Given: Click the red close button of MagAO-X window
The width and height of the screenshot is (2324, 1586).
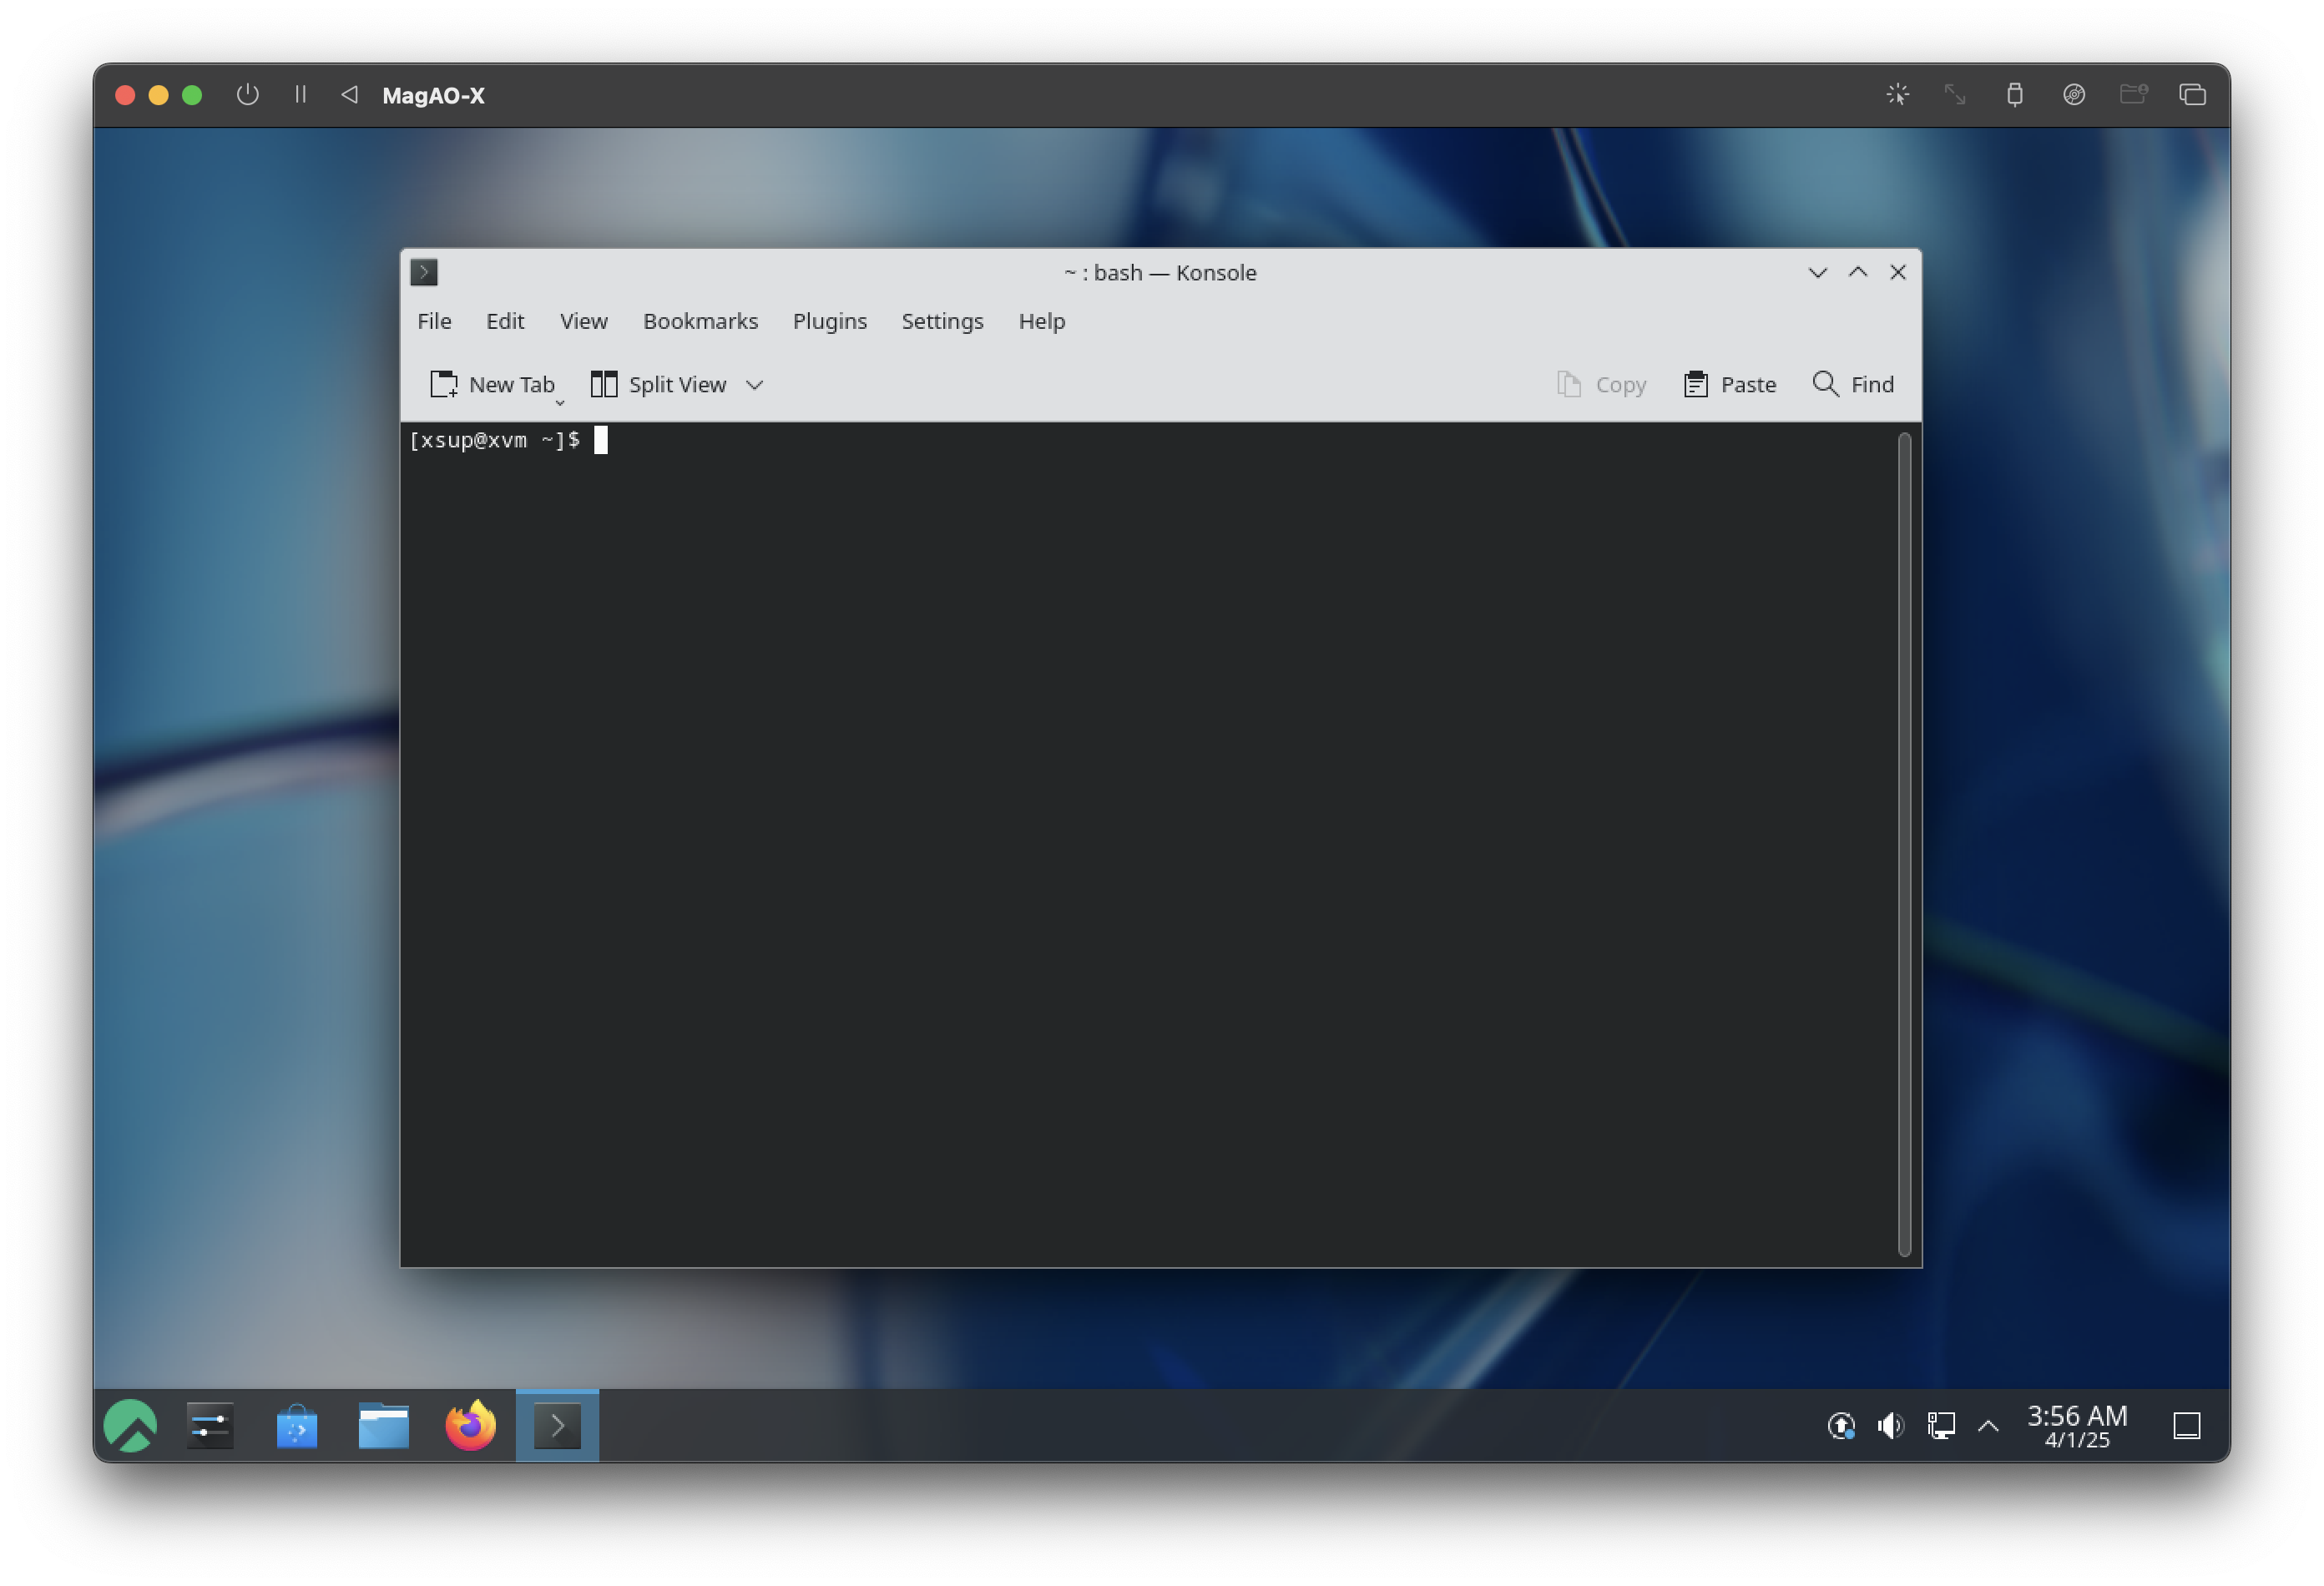Looking at the screenshot, I should (125, 95).
